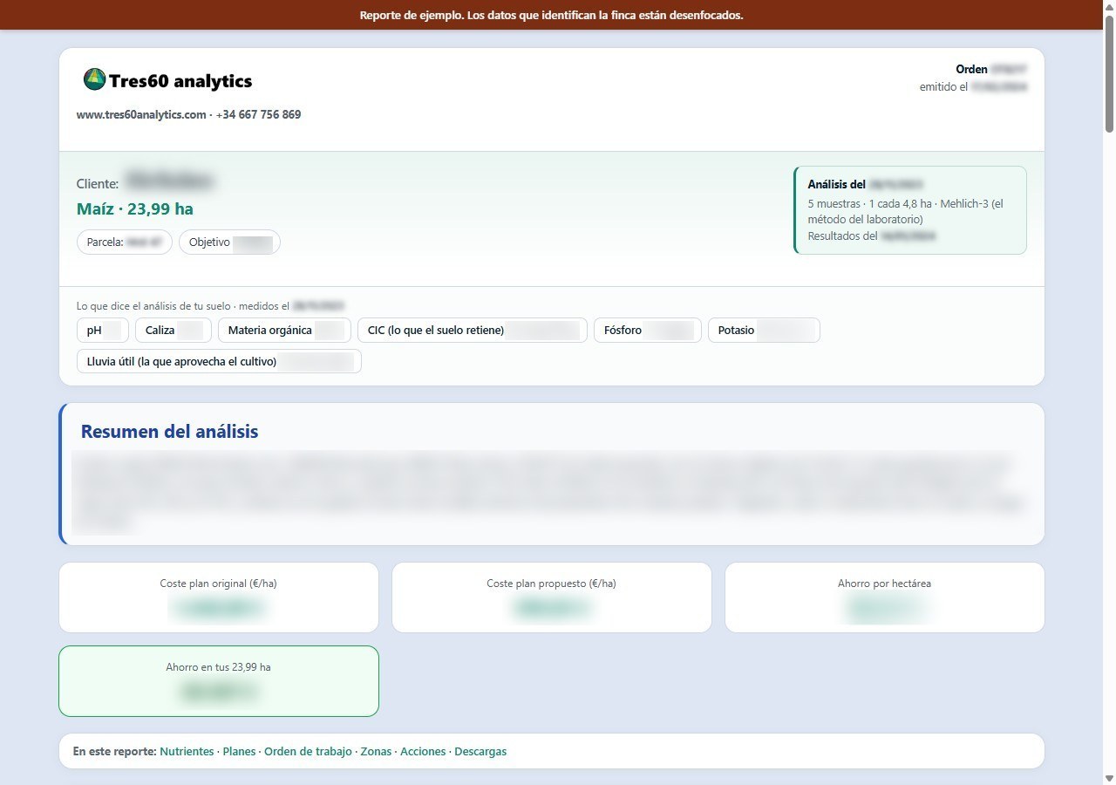The image size is (1116, 785).
Task: Select the Caliza chip
Action: click(173, 331)
